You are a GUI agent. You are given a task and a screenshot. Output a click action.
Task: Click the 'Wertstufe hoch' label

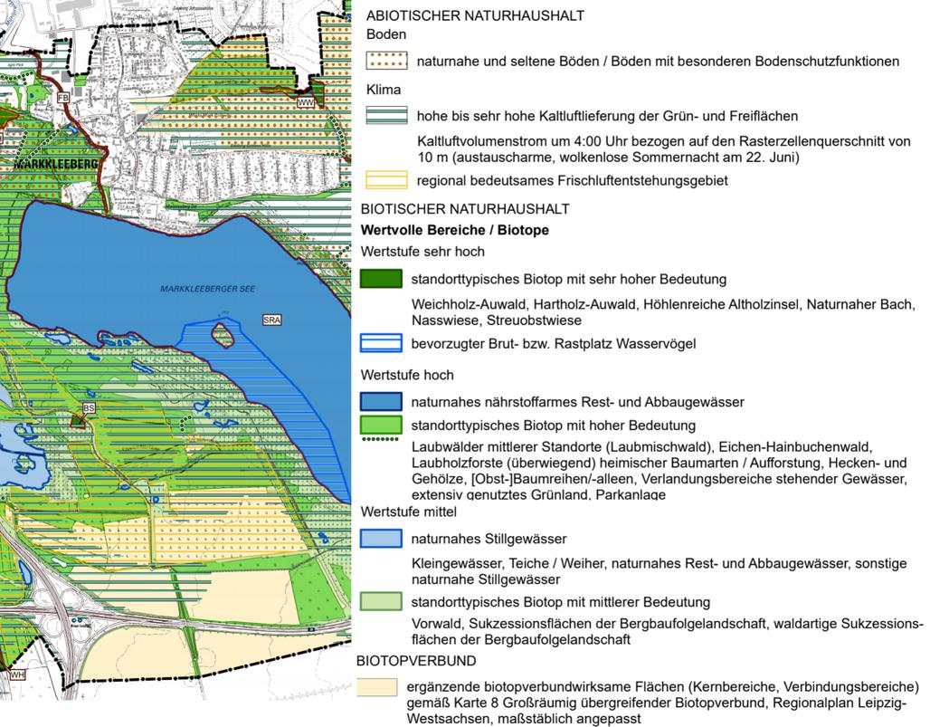pyautogui.click(x=407, y=375)
